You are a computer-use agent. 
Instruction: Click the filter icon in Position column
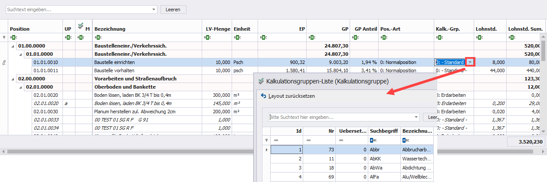click(x=13, y=37)
